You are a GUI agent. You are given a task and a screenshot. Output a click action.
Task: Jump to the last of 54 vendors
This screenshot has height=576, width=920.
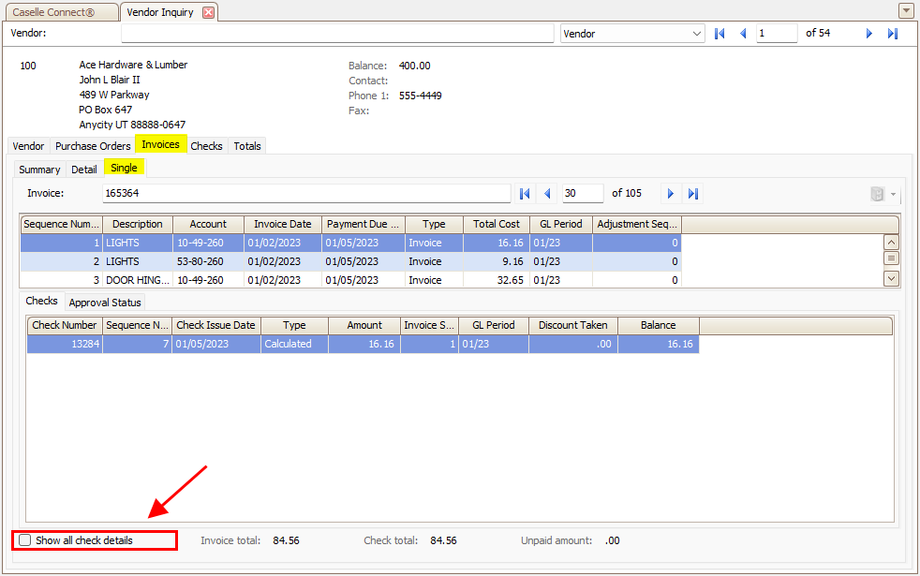[891, 33]
